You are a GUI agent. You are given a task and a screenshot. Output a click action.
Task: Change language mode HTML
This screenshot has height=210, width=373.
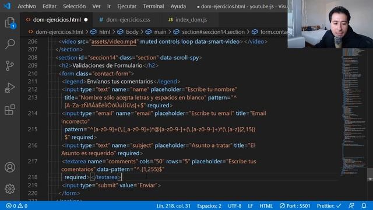(266, 206)
